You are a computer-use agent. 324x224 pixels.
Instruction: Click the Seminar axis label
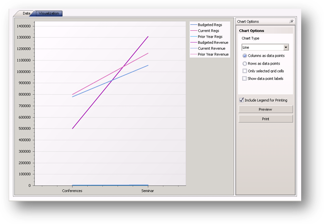tap(148, 191)
